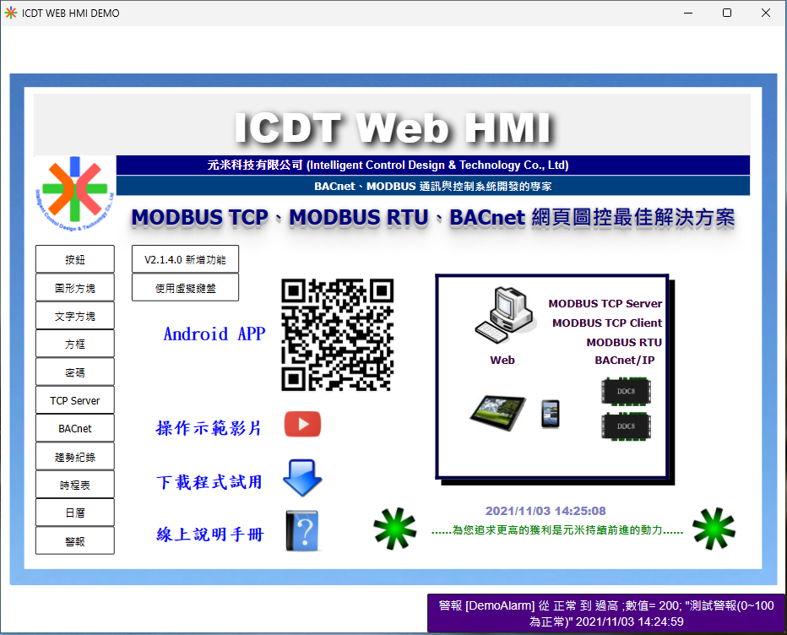Click the blue download arrow icon
This screenshot has width=787, height=635.
coord(302,479)
